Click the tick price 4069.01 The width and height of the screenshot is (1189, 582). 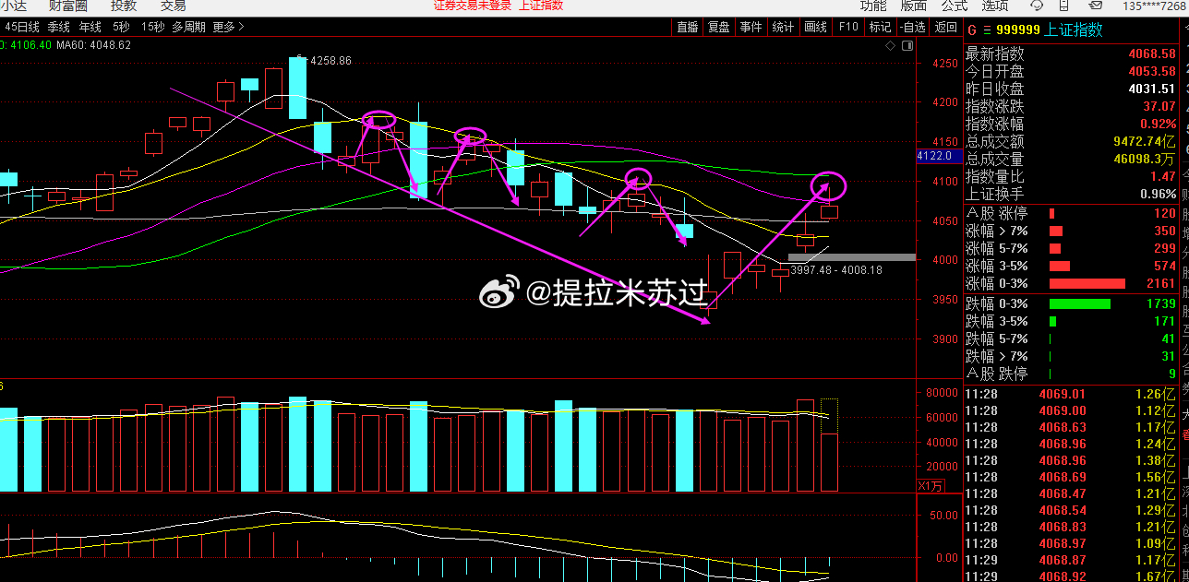(x=1061, y=394)
